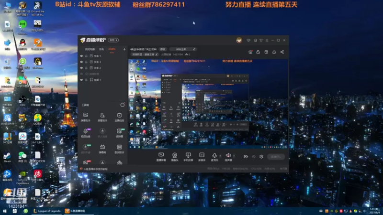Open the 读弹幕 read-danmaku tool
Image resolution: width=383 pixels, height=215 pixels.
(x=119, y=133)
